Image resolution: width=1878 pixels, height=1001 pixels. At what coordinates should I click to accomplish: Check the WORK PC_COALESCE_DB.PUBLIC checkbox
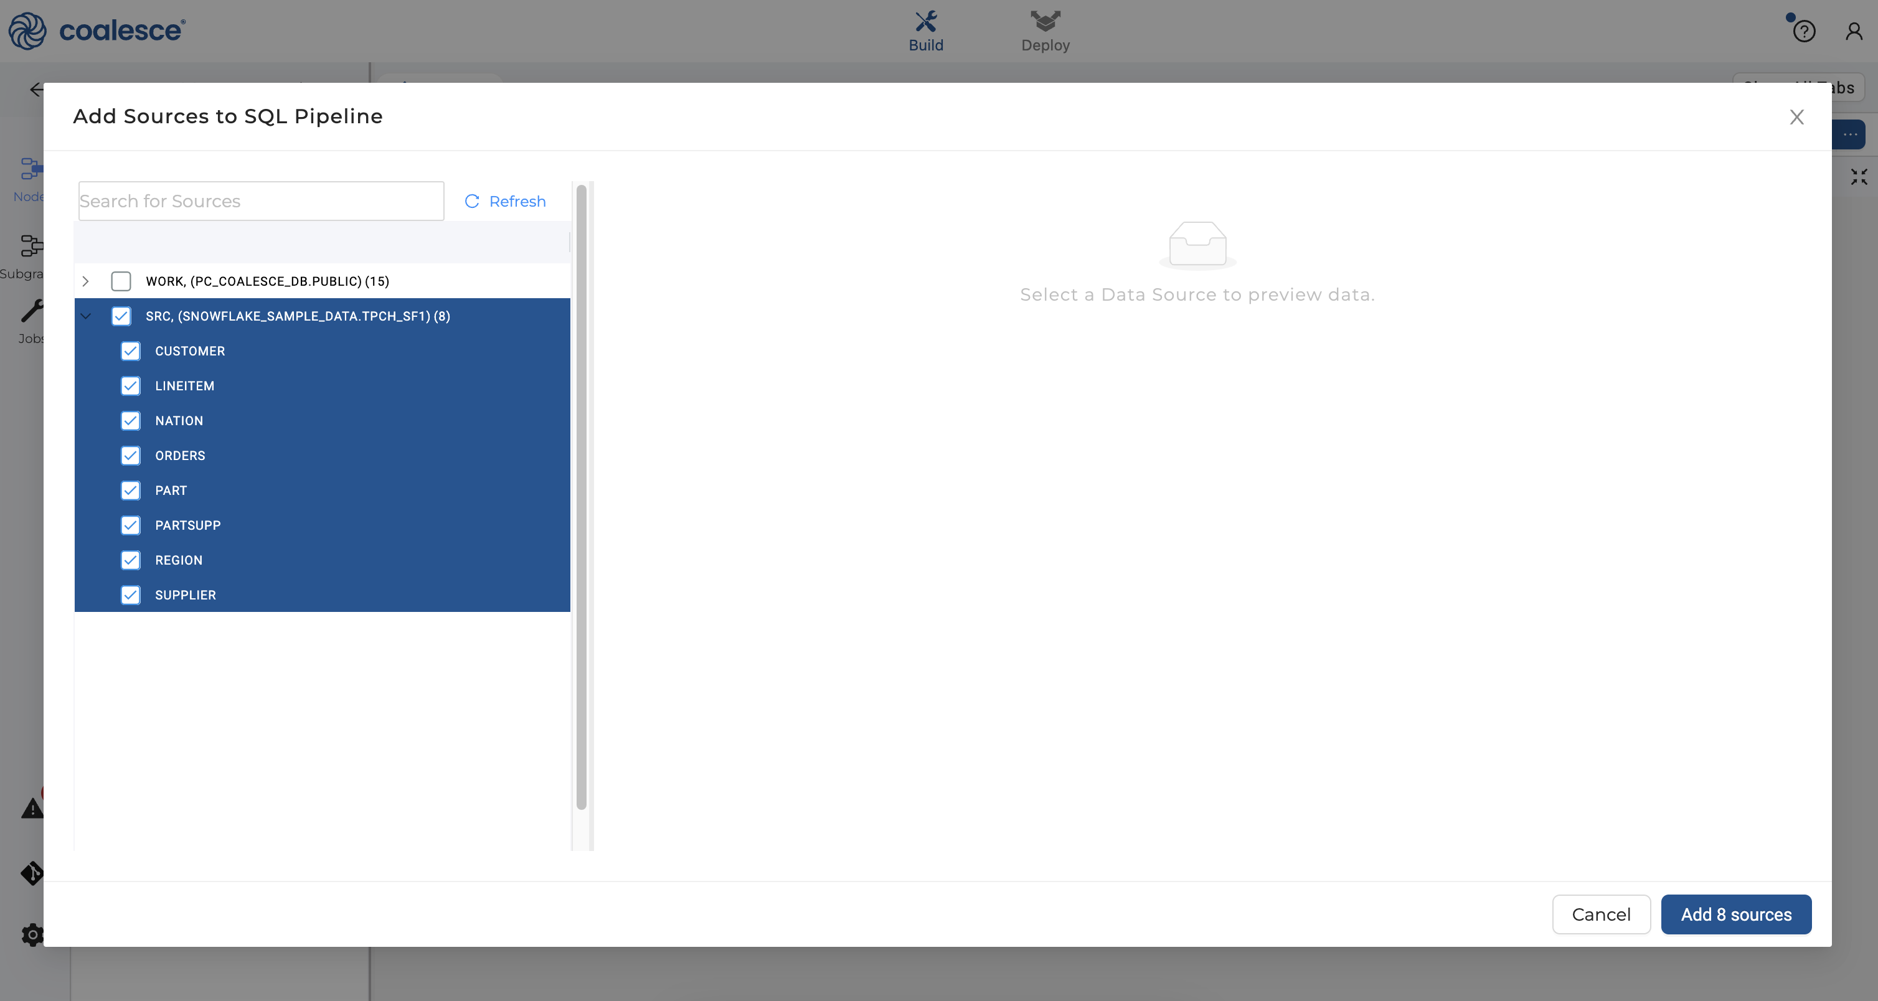pyautogui.click(x=121, y=281)
